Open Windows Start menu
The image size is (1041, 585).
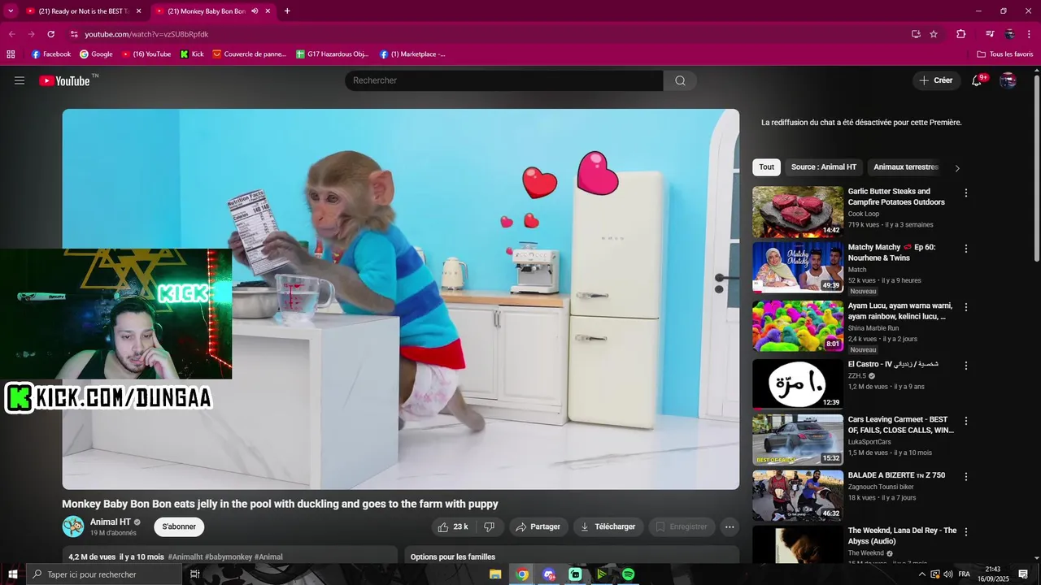coord(13,574)
